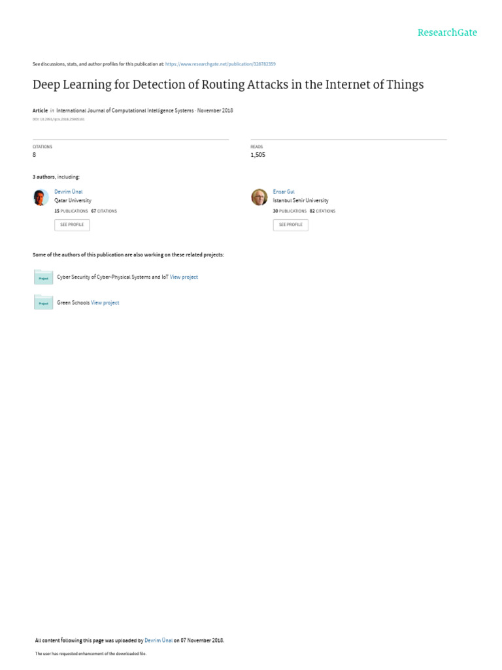Click the International Journal of Computational Intelligence Systems text

tap(125, 111)
